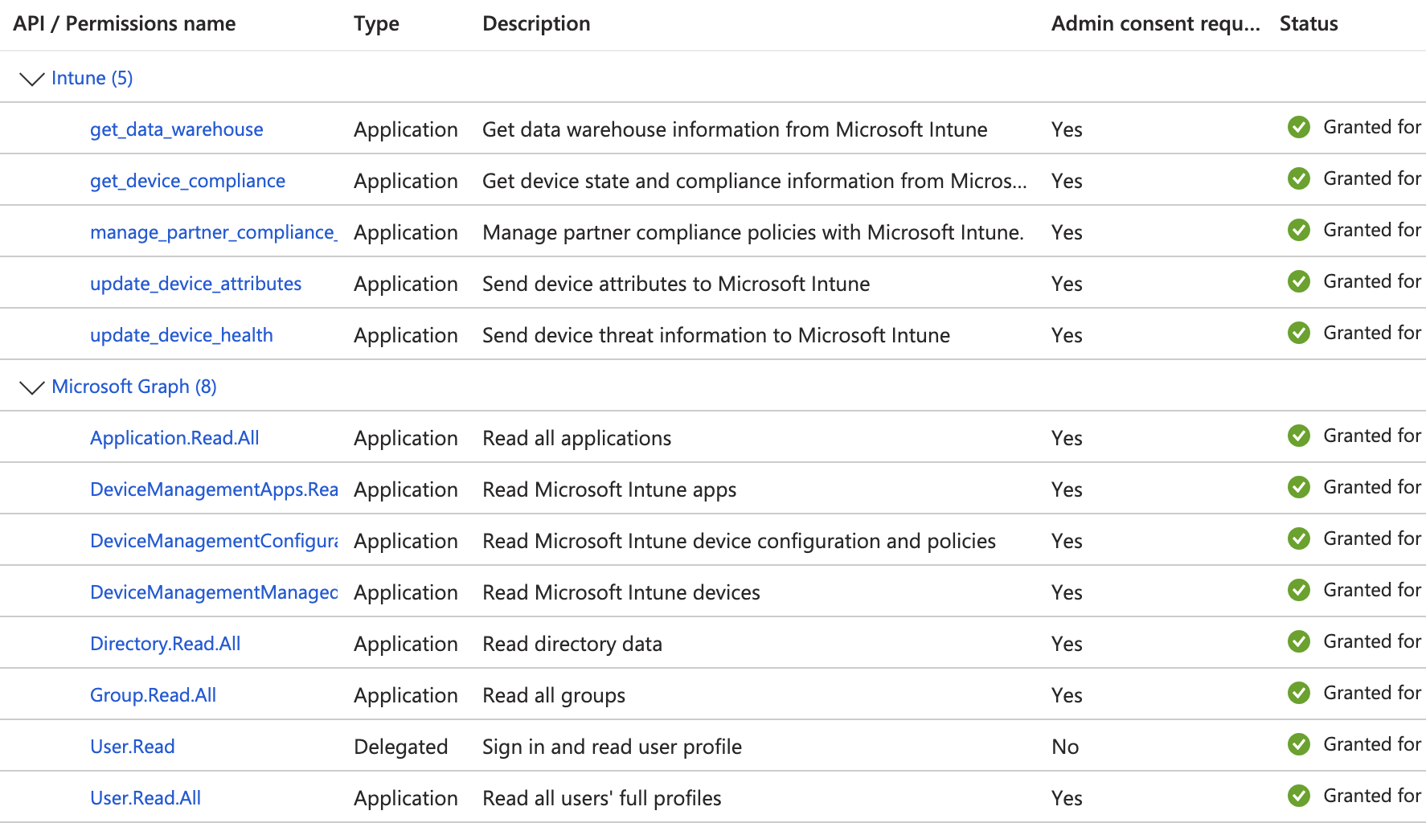This screenshot has width=1426, height=823.
Task: Click granted checkmark in the Delegated User.Read row
Action: point(1299,744)
